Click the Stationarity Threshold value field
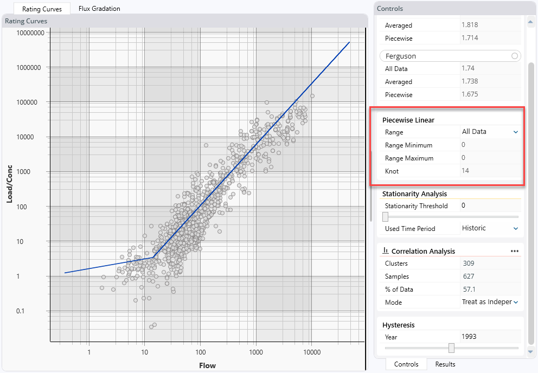The width and height of the screenshot is (538, 373). click(488, 205)
